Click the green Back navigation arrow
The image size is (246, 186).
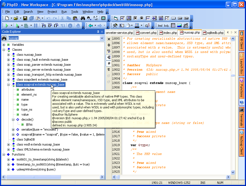90,26
